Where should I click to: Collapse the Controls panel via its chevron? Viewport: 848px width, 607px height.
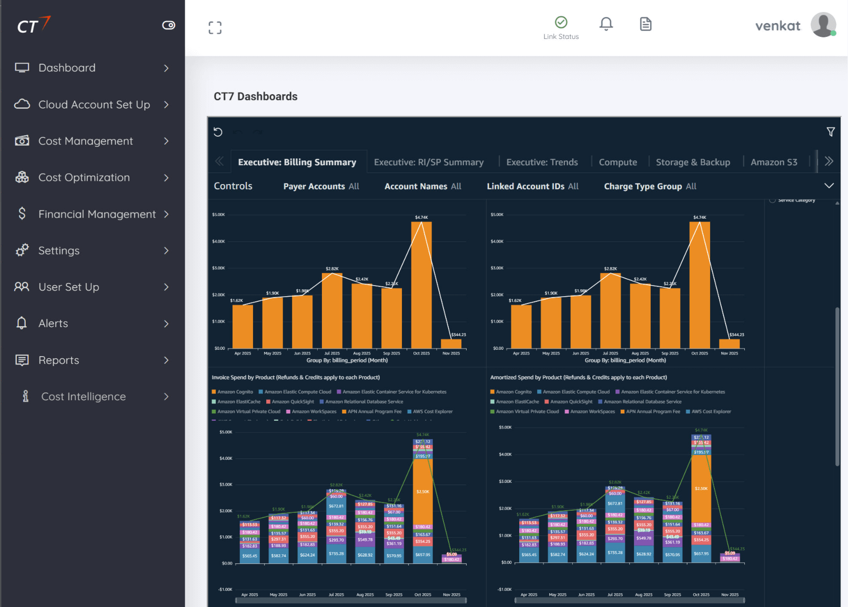pyautogui.click(x=830, y=186)
